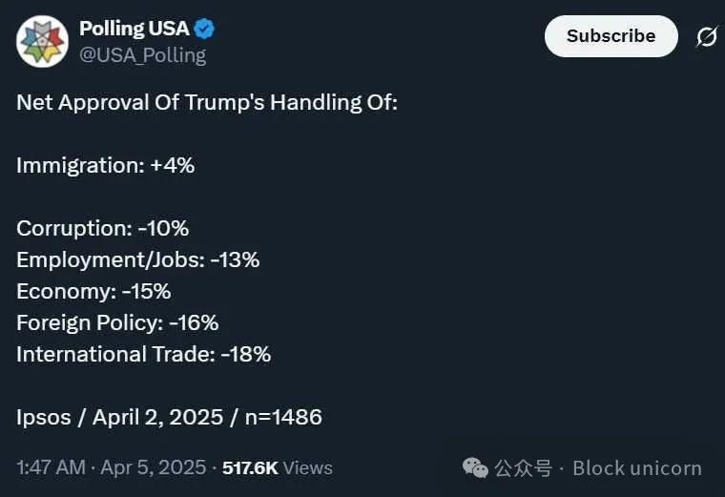Click the Economy: -15% line
This screenshot has height=497, width=725.
point(93,291)
